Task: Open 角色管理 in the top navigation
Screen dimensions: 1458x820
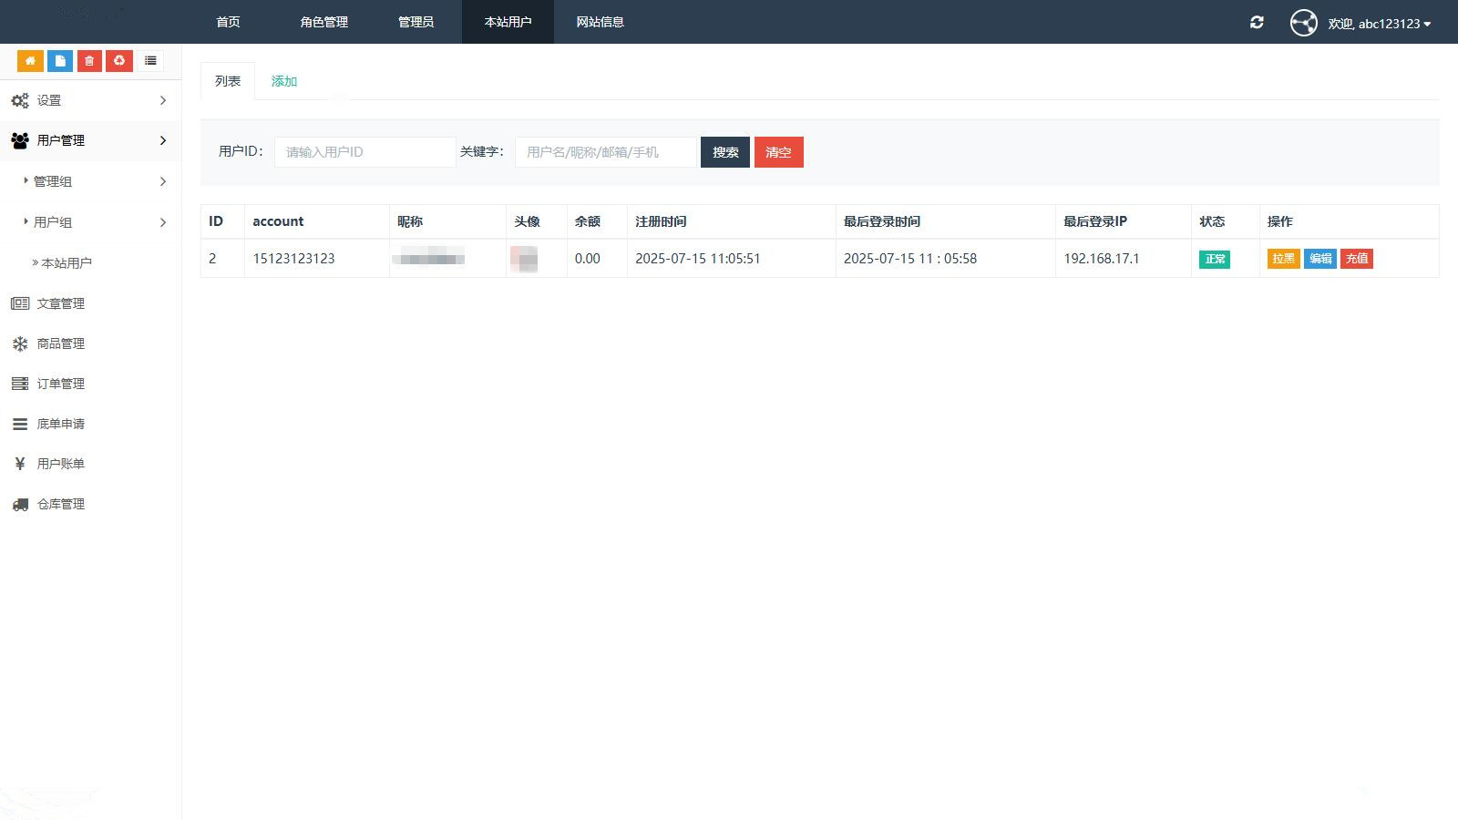Action: tap(323, 22)
